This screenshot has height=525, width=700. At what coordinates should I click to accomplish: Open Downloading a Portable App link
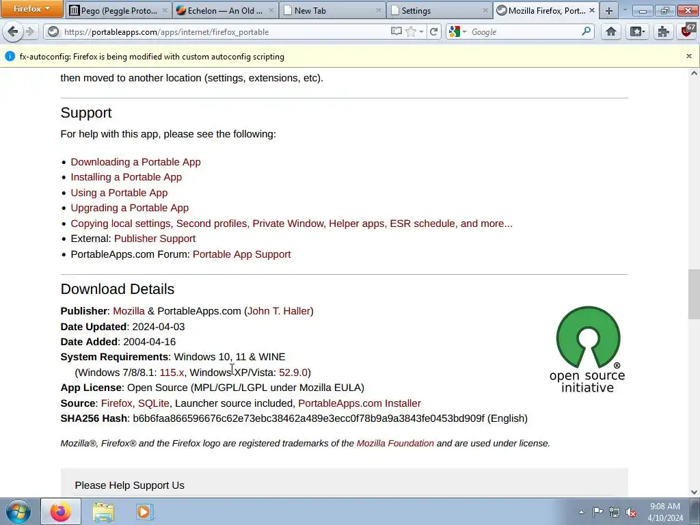pos(136,162)
